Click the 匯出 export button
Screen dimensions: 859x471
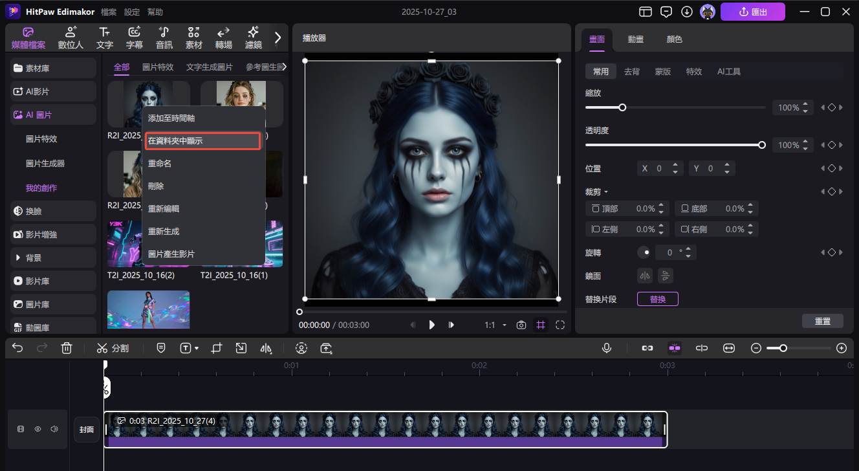[753, 12]
